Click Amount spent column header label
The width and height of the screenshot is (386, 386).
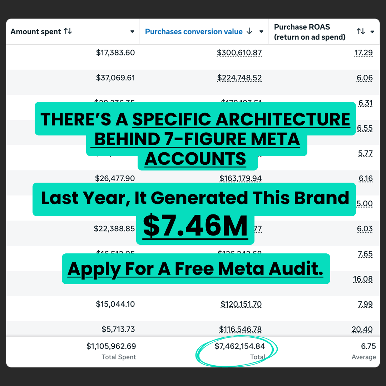(x=36, y=31)
